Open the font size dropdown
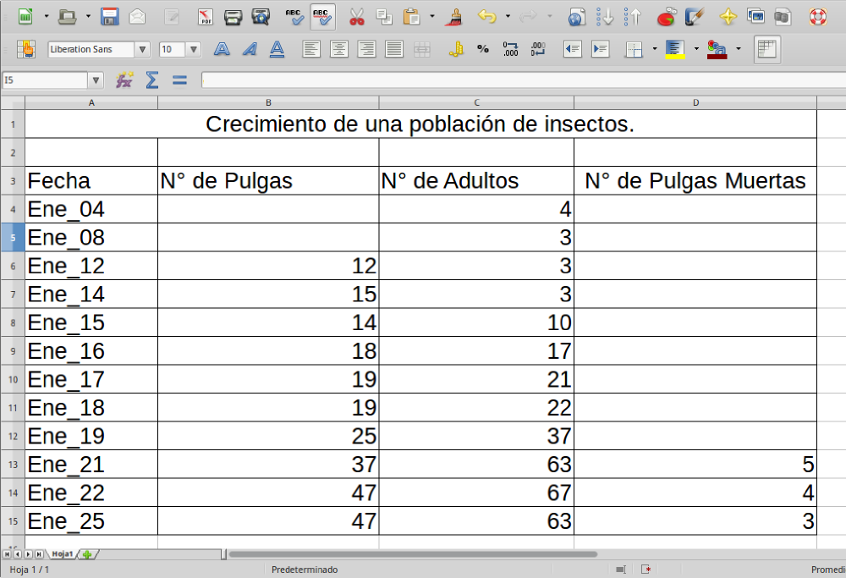The image size is (846, 578). click(x=194, y=49)
